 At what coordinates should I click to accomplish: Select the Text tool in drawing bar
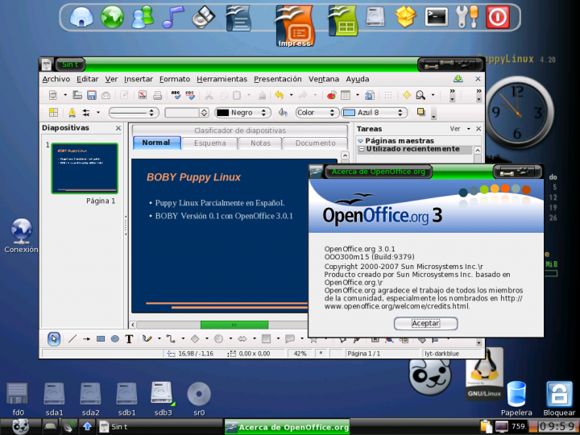129,339
